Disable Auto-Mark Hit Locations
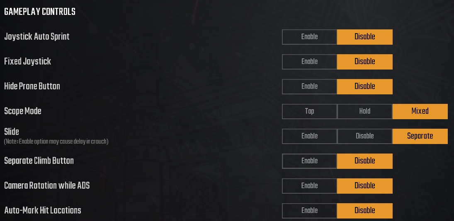Viewport: 454px width, 221px height. pyautogui.click(x=364, y=211)
